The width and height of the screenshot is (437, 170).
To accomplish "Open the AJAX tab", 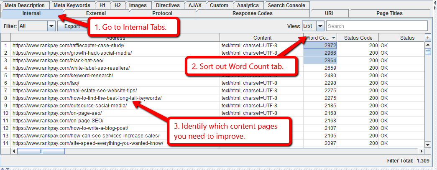I will pos(195,5).
